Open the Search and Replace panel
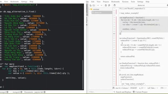The image size is (168, 94). coord(122,92)
